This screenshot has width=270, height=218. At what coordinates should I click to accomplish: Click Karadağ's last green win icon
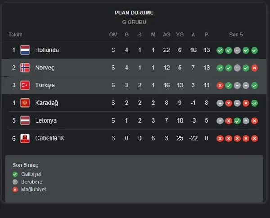tap(255, 103)
